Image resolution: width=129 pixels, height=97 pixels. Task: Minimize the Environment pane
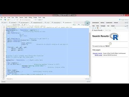pos(126,23)
